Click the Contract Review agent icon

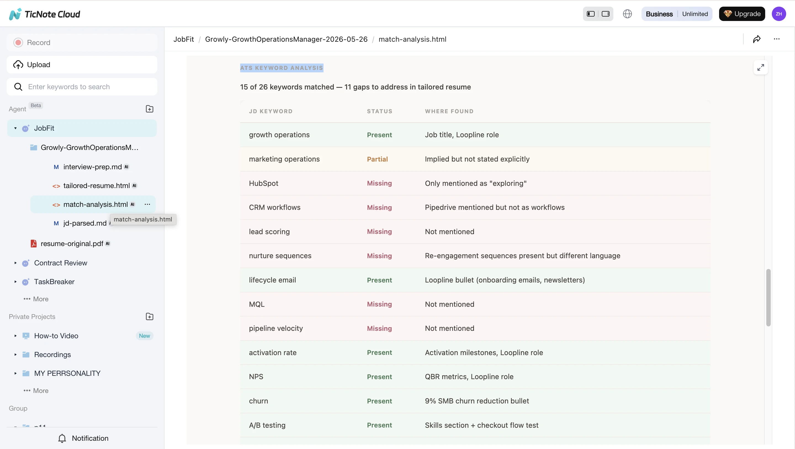click(x=26, y=263)
